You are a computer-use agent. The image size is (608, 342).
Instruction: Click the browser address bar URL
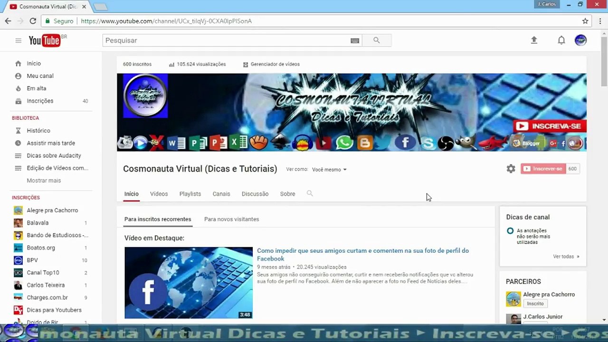click(166, 21)
